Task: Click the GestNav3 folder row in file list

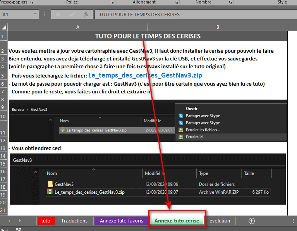Action: (x=158, y=184)
